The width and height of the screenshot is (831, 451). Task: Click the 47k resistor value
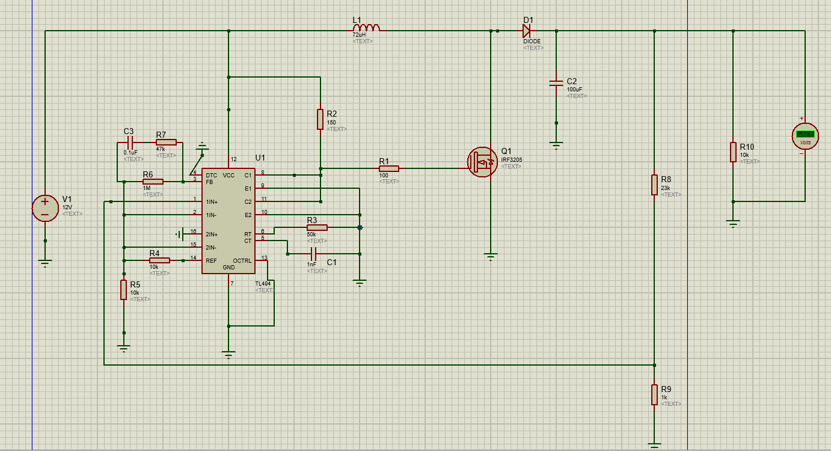(x=161, y=149)
